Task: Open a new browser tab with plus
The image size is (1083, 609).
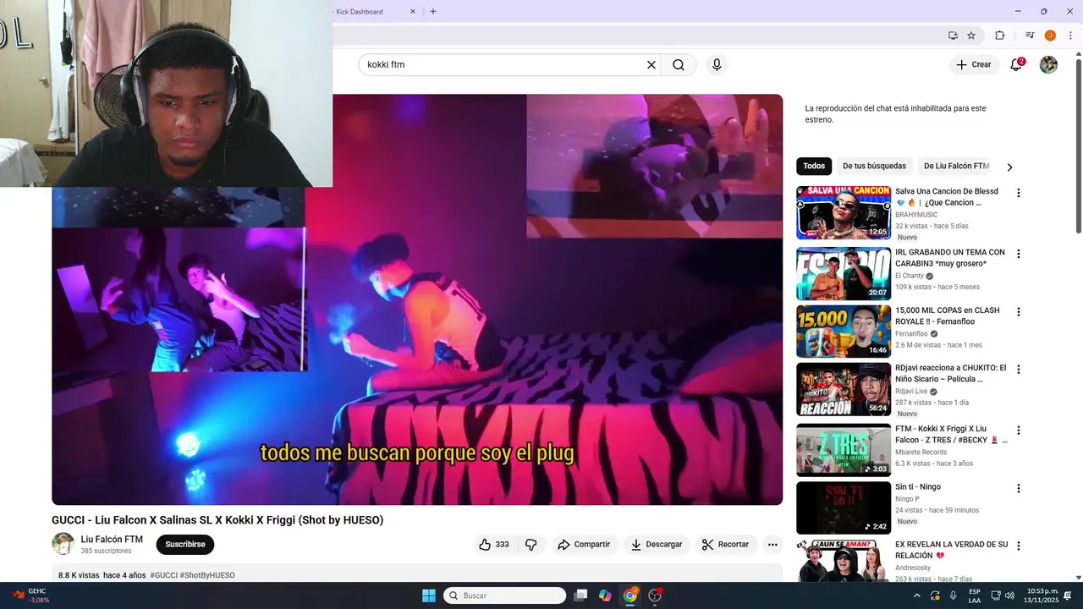Action: coord(433,12)
